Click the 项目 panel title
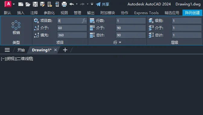Screen dimensions: 203x115 tap(60, 42)
